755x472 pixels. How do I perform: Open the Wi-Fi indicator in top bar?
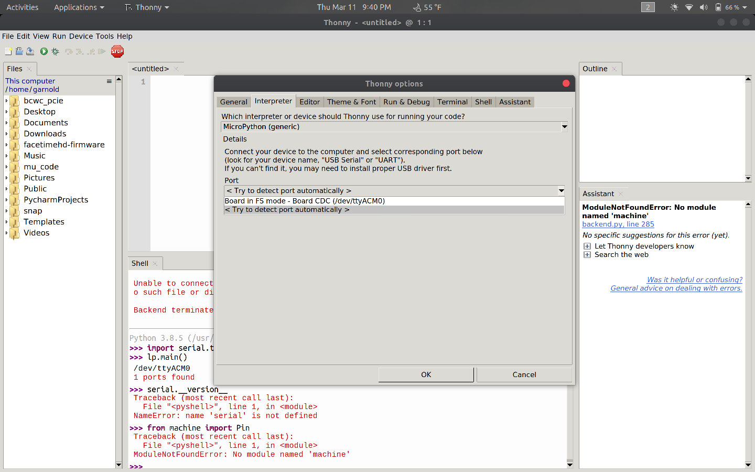[689, 7]
